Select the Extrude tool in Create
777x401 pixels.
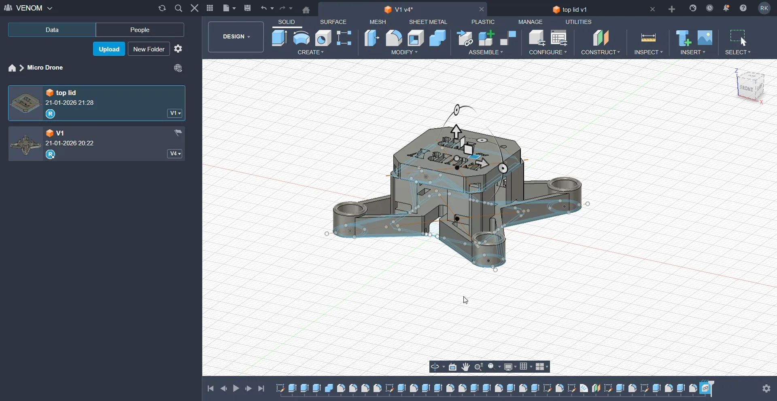pos(280,38)
